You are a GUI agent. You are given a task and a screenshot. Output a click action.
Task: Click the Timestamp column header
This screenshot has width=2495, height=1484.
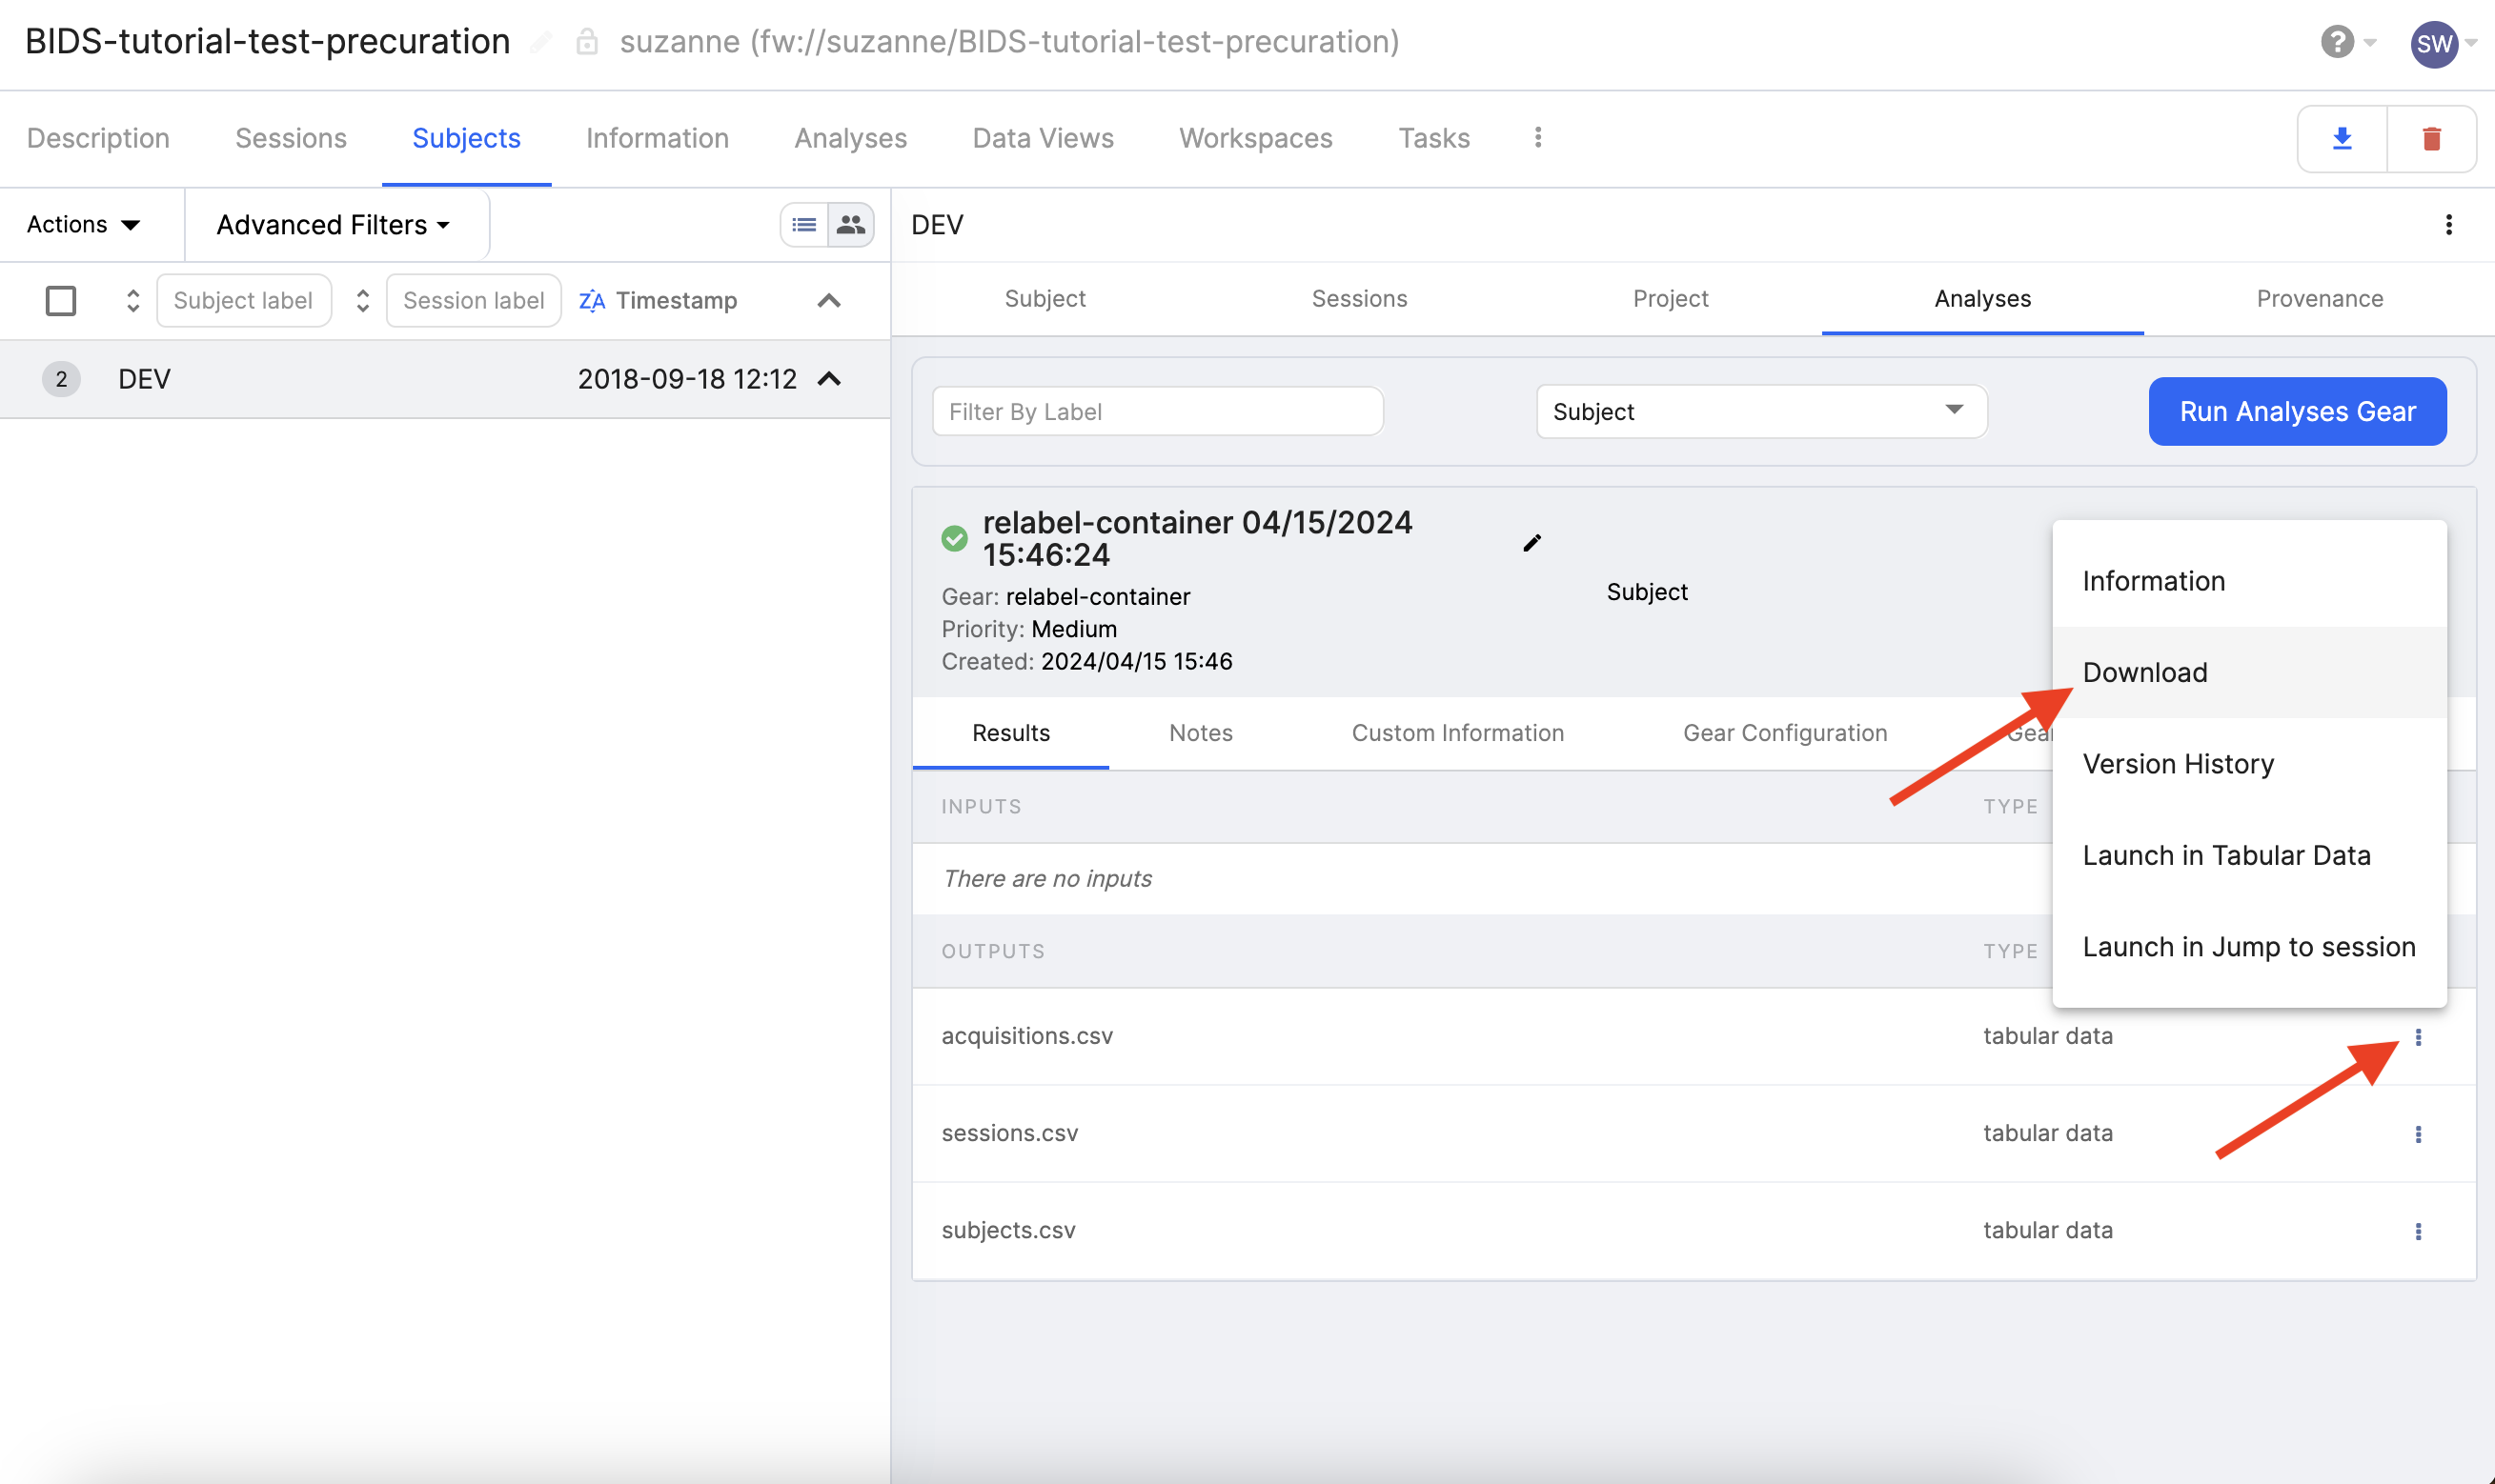(677, 300)
